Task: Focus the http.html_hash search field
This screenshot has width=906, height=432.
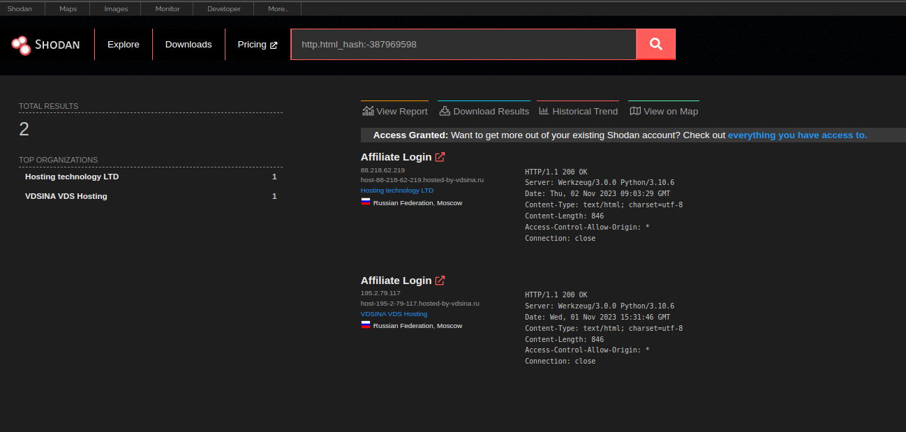Action: [x=463, y=44]
